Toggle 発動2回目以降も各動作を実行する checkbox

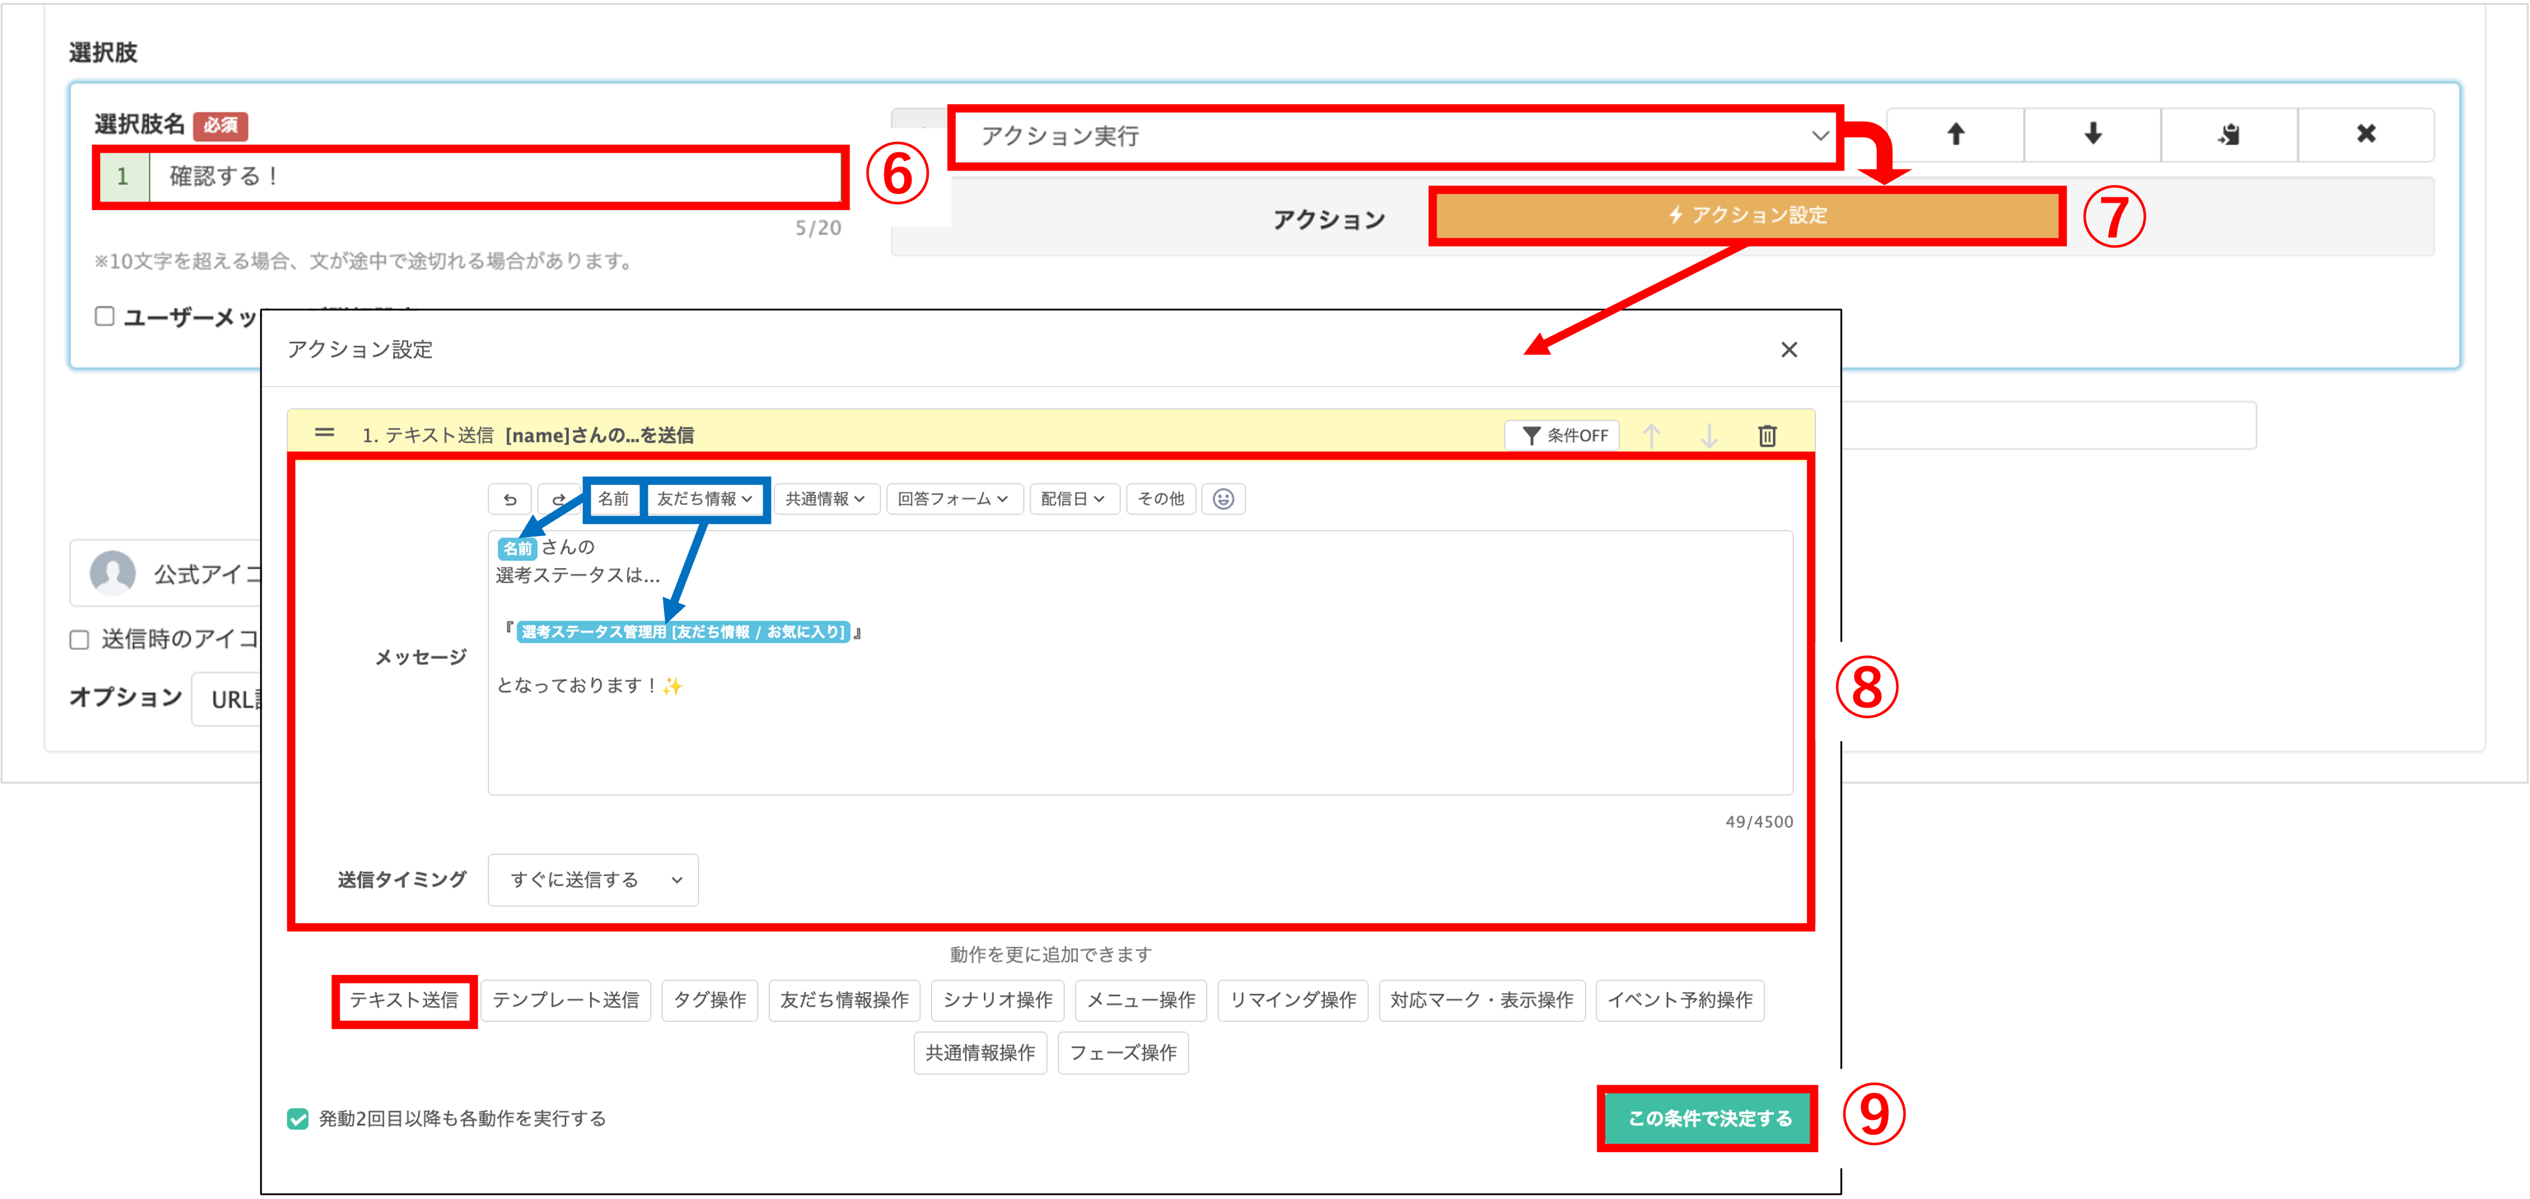297,1119
